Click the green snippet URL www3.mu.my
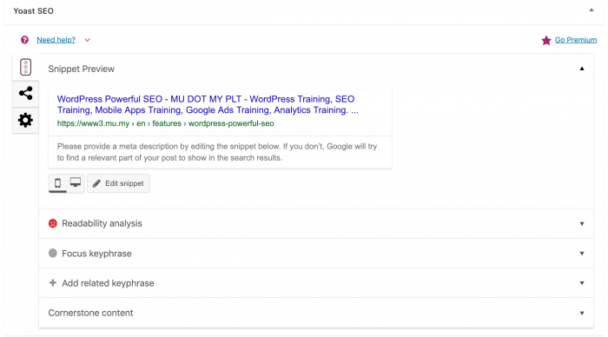Screen dimensions: 608x337 click(166, 123)
